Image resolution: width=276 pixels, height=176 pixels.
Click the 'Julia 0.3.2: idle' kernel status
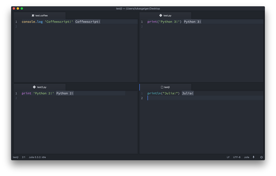(x=37, y=157)
